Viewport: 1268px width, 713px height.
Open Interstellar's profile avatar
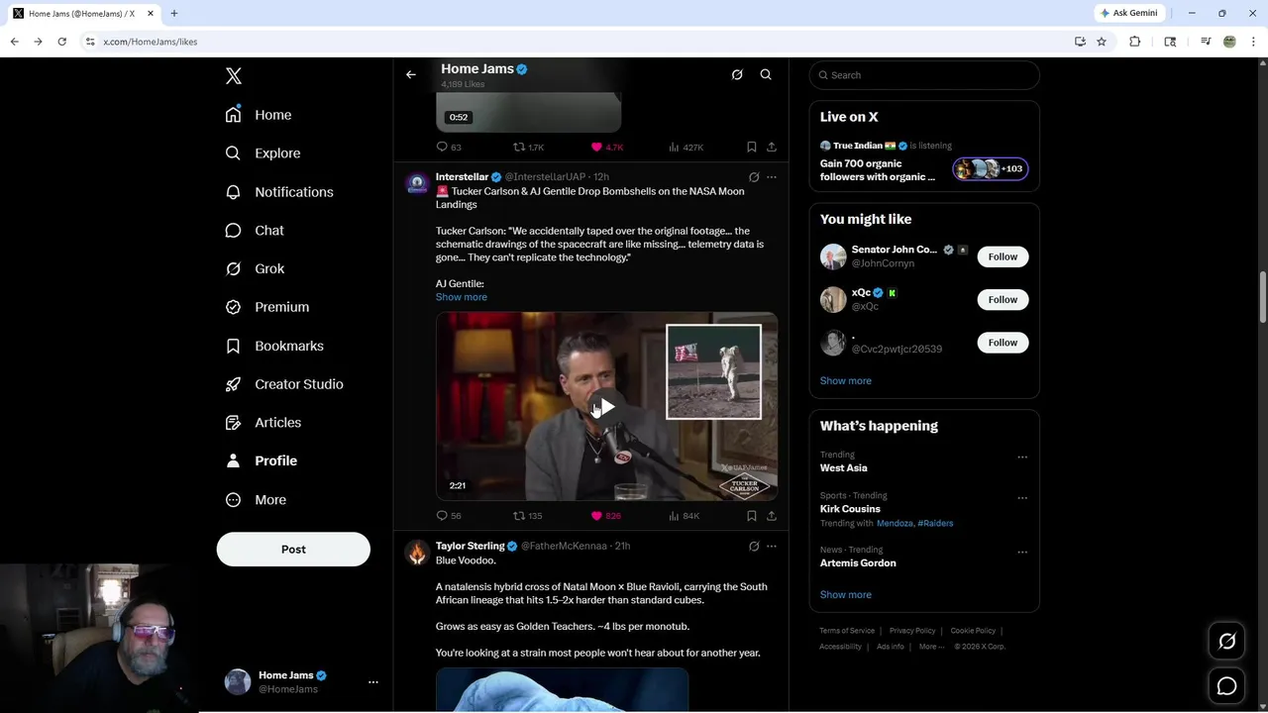[x=417, y=183]
